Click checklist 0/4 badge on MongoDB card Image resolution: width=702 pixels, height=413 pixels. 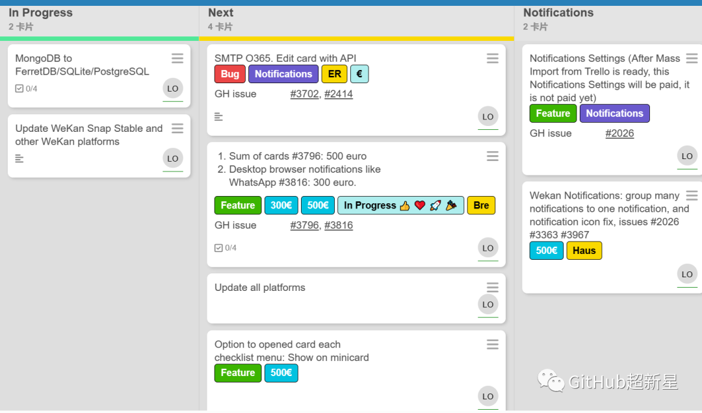pyautogui.click(x=26, y=88)
